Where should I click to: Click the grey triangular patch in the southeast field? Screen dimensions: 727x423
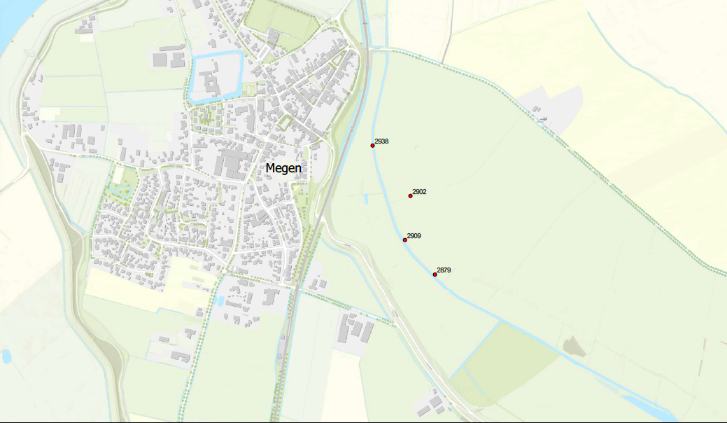point(574,347)
